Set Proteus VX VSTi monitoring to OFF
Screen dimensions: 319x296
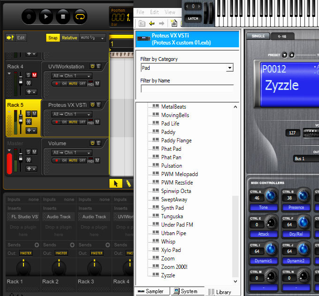pos(83,122)
